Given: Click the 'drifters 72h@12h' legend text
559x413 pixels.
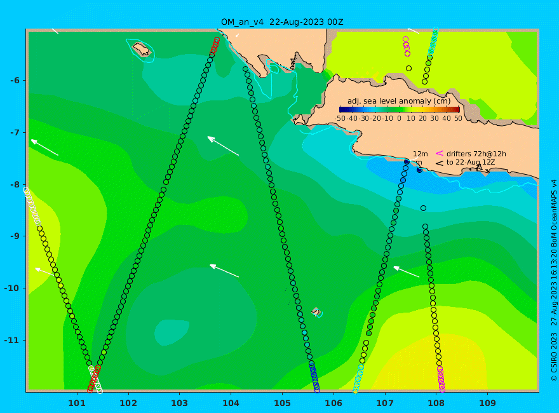Looking at the screenshot, I should click(x=476, y=154).
